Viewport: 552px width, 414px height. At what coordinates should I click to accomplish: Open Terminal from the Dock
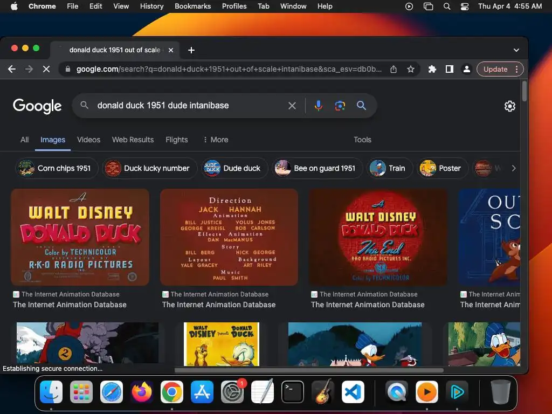[x=293, y=392]
